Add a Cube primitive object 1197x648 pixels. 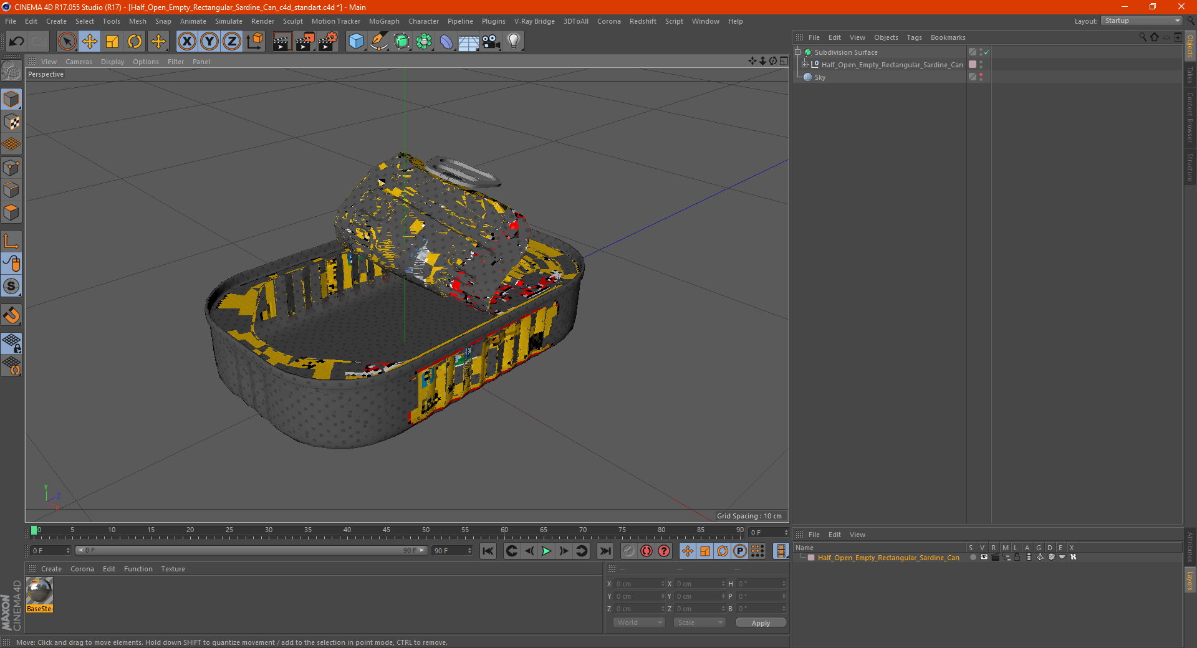coord(356,42)
